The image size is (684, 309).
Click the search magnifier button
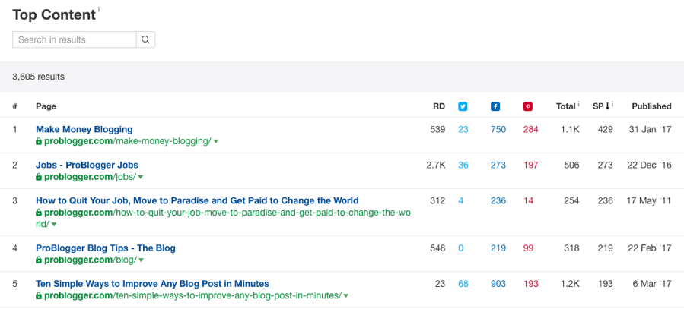[145, 39]
